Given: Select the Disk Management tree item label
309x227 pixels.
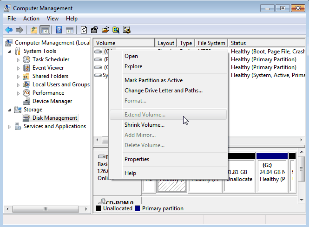Looking at the screenshot, I should click(x=55, y=118).
